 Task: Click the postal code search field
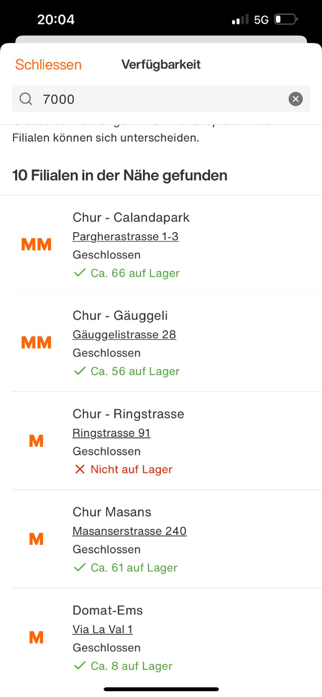161,99
